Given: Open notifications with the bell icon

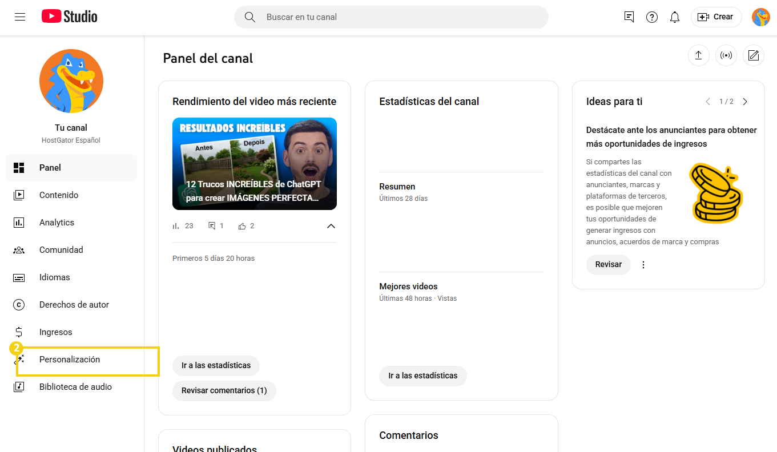Looking at the screenshot, I should pos(674,17).
